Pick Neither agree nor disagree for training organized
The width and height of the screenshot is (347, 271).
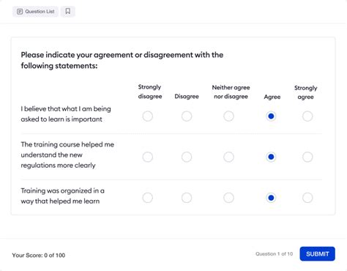pos(228,198)
